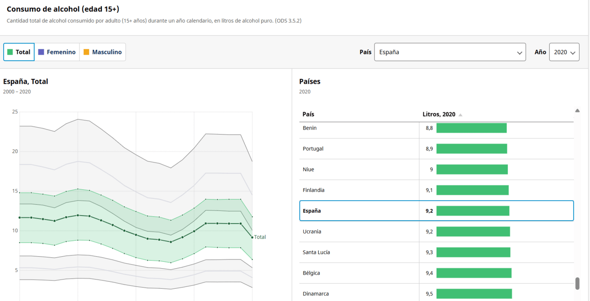This screenshot has width=590, height=301.
Task: Sort table by País column header
Action: click(309, 114)
